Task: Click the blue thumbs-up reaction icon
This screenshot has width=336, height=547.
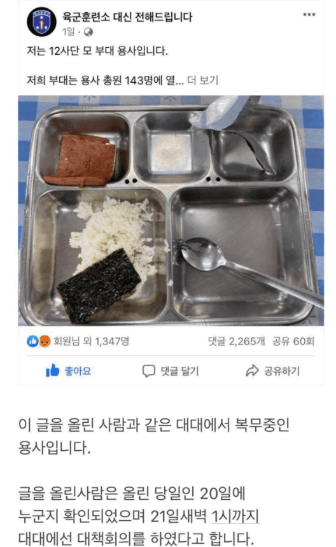Action: 32,341
